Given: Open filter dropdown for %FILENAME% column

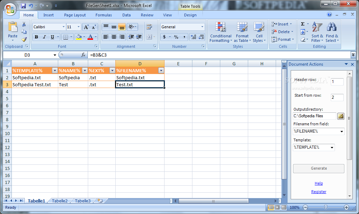Looking at the screenshot, I should click(x=161, y=71).
